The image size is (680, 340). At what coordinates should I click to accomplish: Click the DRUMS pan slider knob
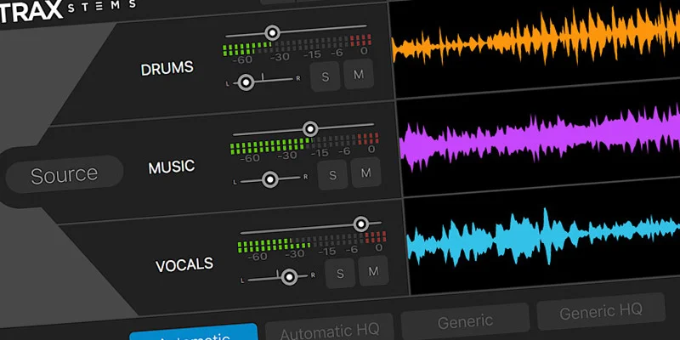246,82
